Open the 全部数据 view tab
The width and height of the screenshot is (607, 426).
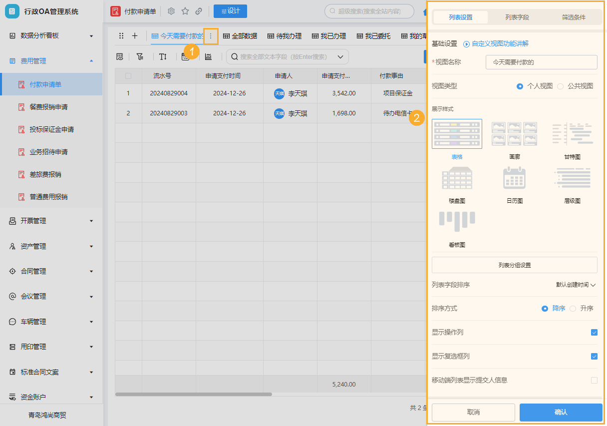243,36
